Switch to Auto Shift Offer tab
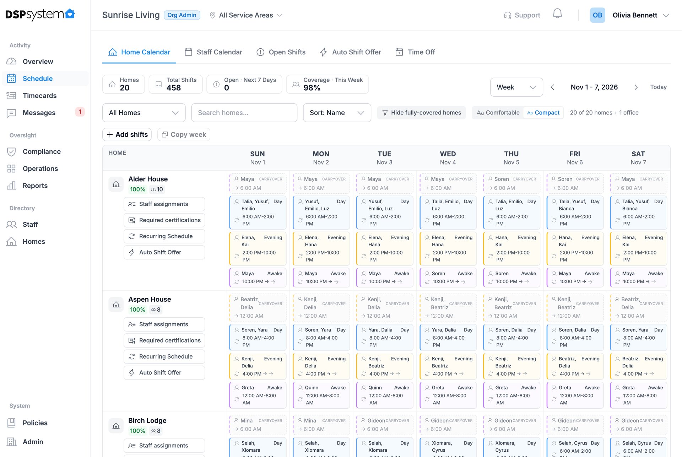This screenshot has height=457, width=682. [x=351, y=52]
